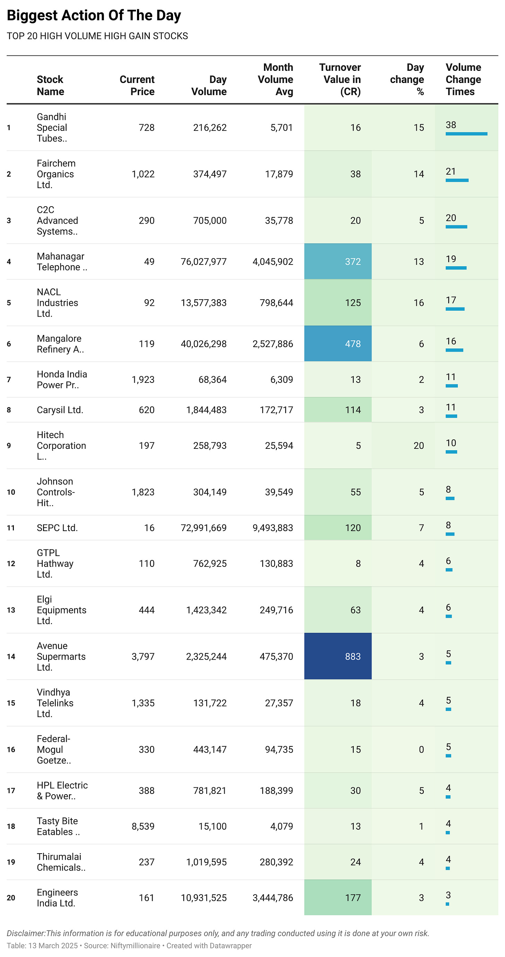Select the Johnson Controls-Hit.. stock name
The height and width of the screenshot is (957, 505).
point(56,492)
